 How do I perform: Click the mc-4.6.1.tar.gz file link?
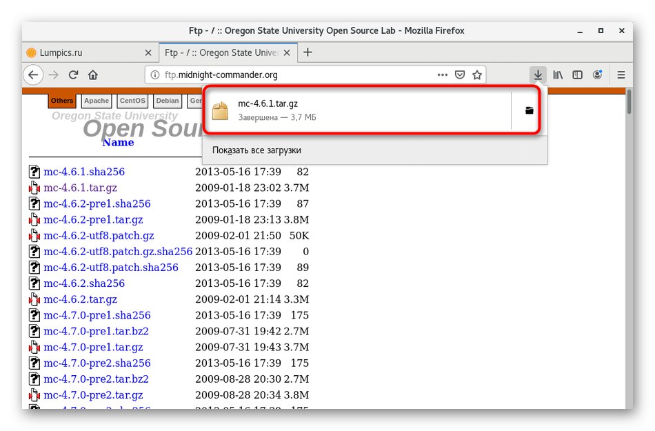(80, 188)
